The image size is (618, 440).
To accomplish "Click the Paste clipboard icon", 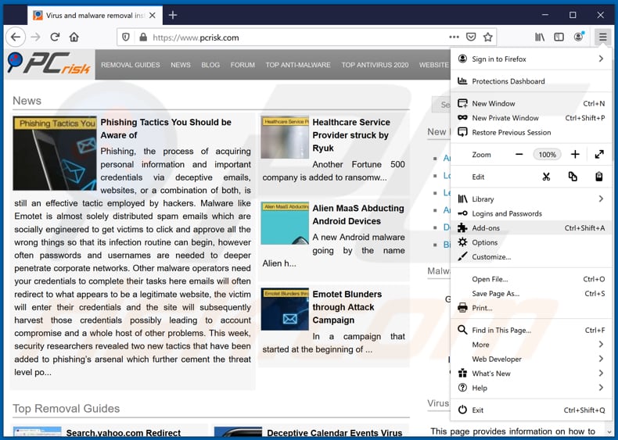I will click(x=599, y=177).
